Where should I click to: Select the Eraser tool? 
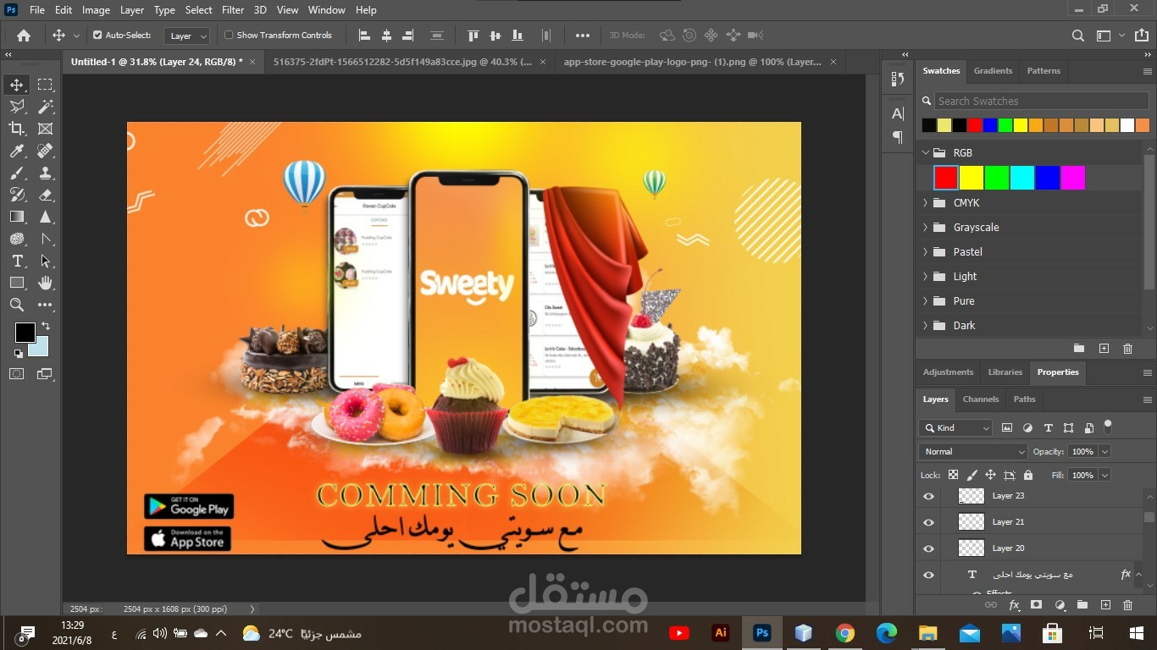[45, 195]
